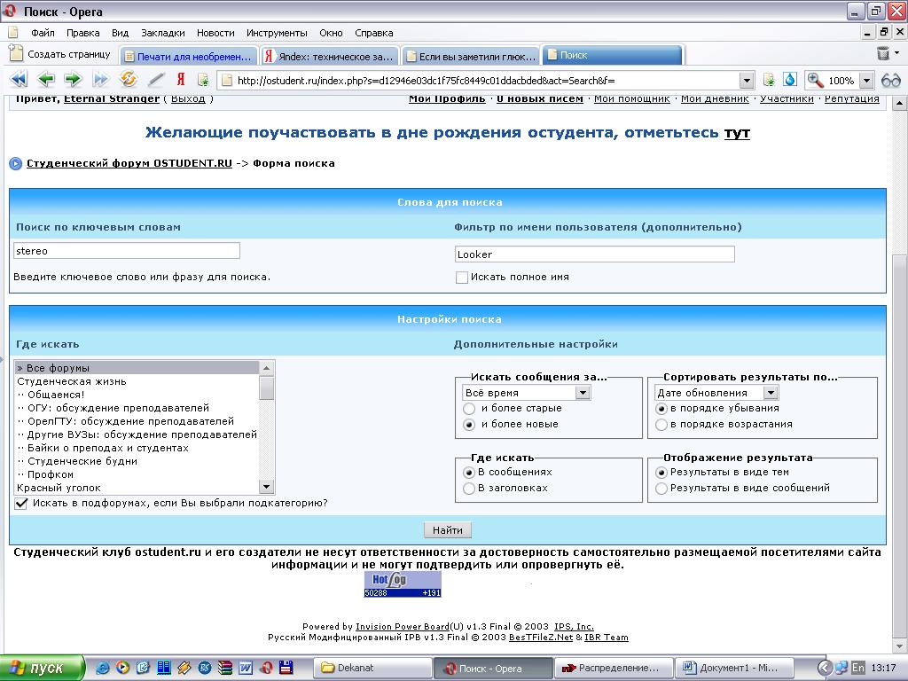Select the В заголовках radio option

click(x=469, y=489)
